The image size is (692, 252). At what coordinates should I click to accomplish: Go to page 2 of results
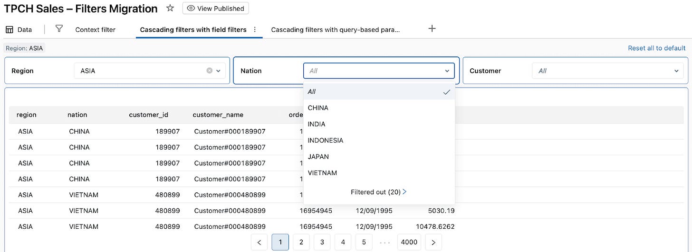coord(301,242)
